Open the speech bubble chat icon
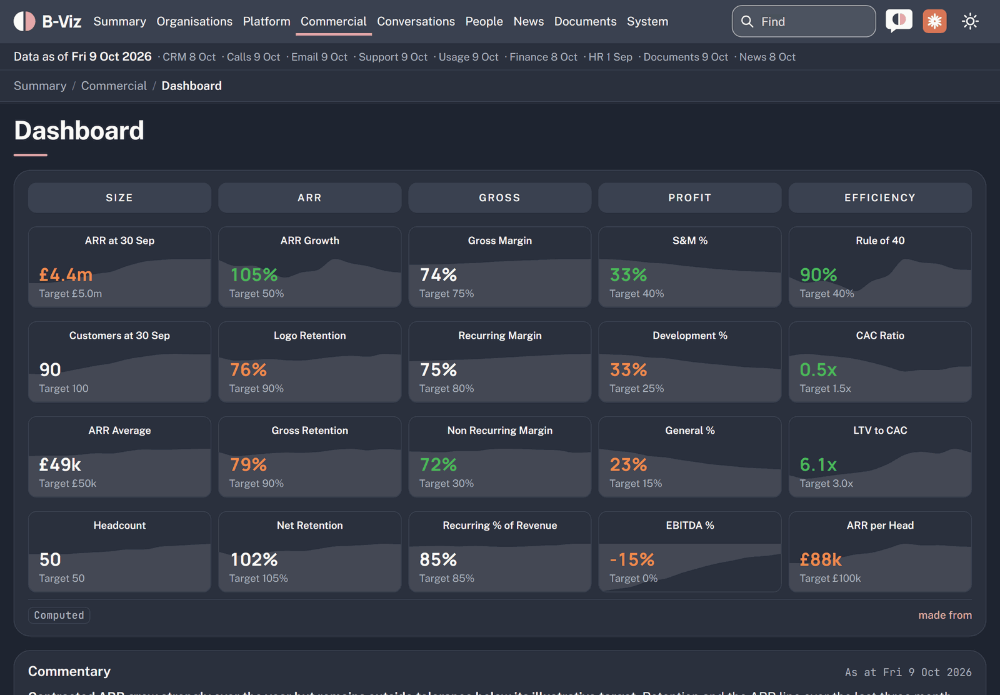 pyautogui.click(x=899, y=21)
